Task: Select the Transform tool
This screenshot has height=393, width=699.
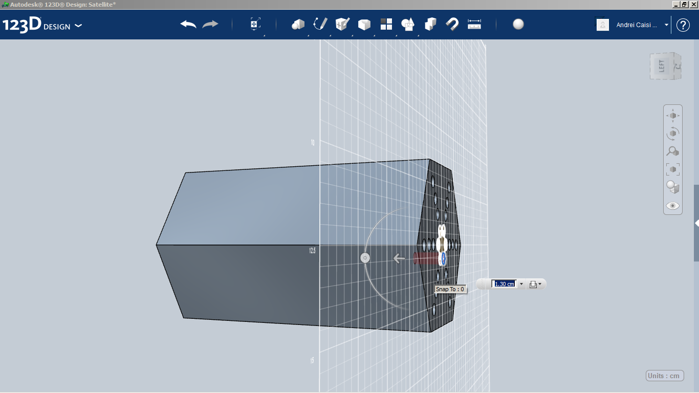Action: tap(255, 25)
